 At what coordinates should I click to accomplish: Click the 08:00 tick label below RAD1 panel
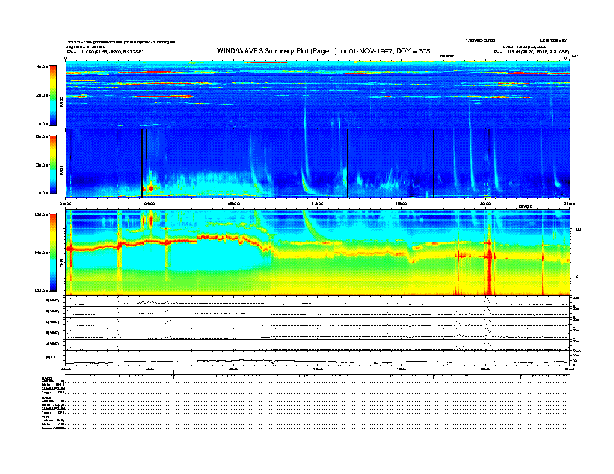click(233, 204)
